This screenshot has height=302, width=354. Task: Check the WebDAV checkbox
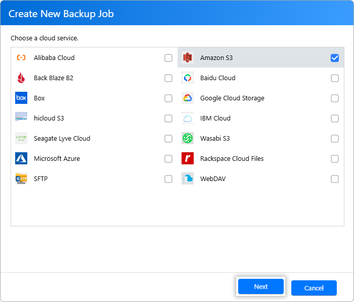pos(335,179)
